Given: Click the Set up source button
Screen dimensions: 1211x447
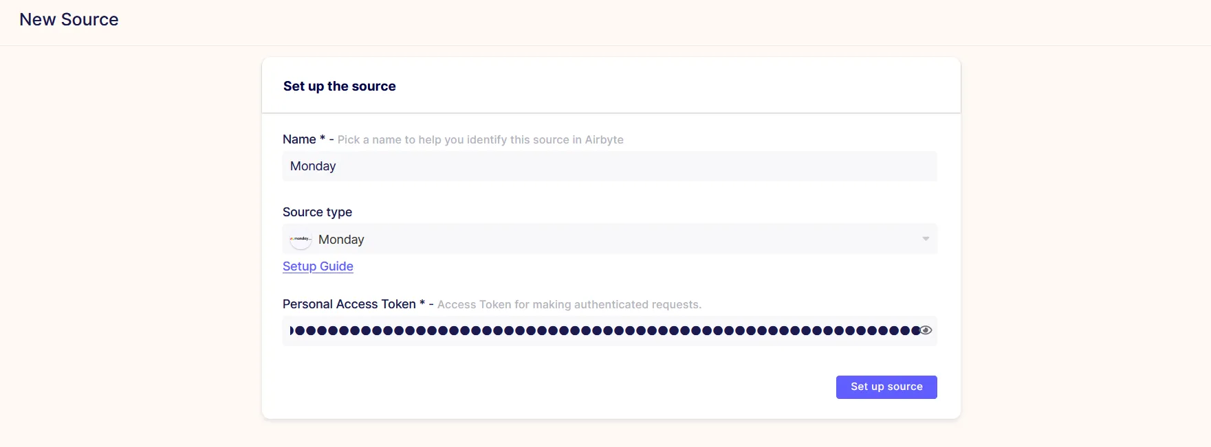Looking at the screenshot, I should [x=886, y=387].
